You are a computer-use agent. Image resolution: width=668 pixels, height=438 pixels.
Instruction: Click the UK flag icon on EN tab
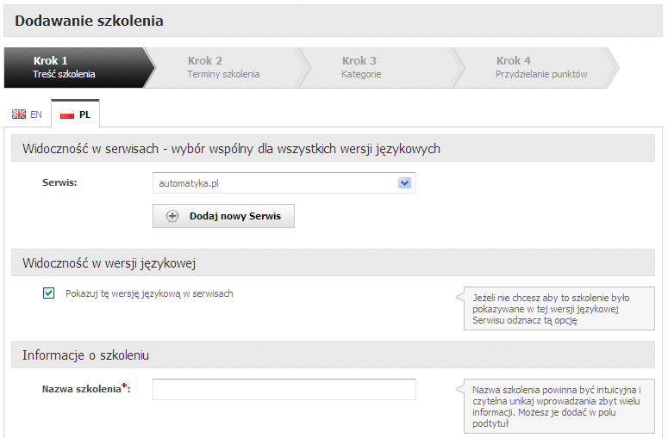point(19,114)
